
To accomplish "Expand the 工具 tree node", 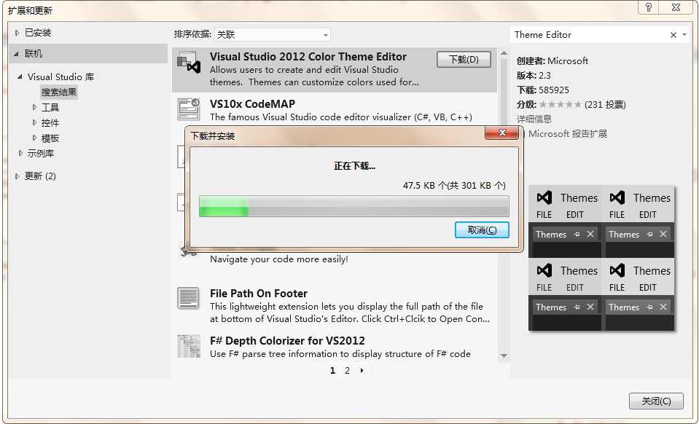I will click(35, 107).
